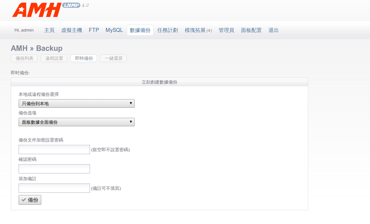The image size is (370, 224).
Task: Open 模塊拓展 modules page
Action: pyautogui.click(x=198, y=30)
